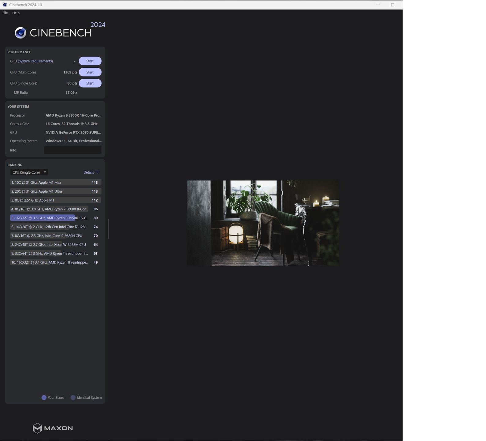Click the Maxon logo
The width and height of the screenshot is (486, 441).
coord(53,428)
